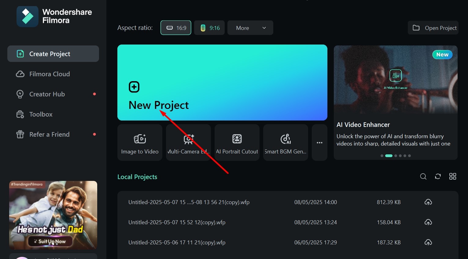Screen dimensions: 468x259
Task: Click the Creator Hub lightbulb icon
Action: [x=20, y=94]
